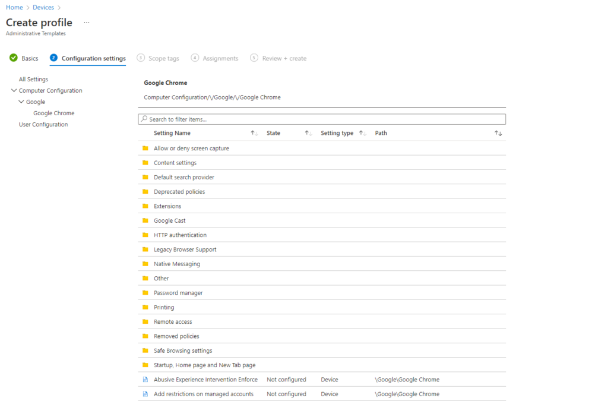Image resolution: width=608 pixels, height=401 pixels.
Task: Click the folder icon beside Remote access
Action: pyautogui.click(x=145, y=321)
